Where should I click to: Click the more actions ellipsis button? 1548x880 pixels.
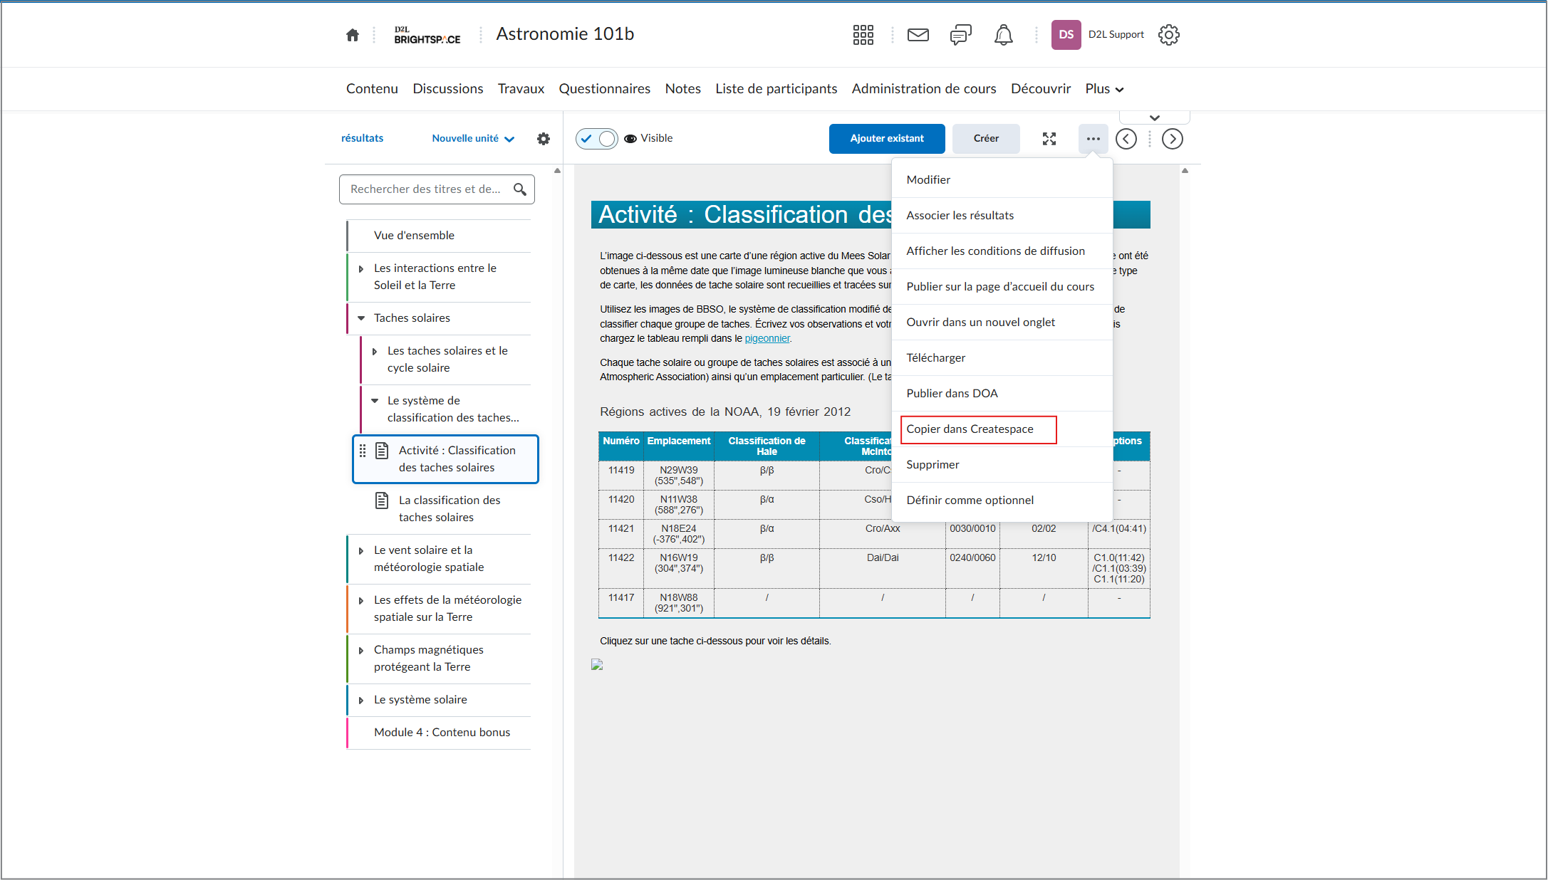click(x=1094, y=139)
